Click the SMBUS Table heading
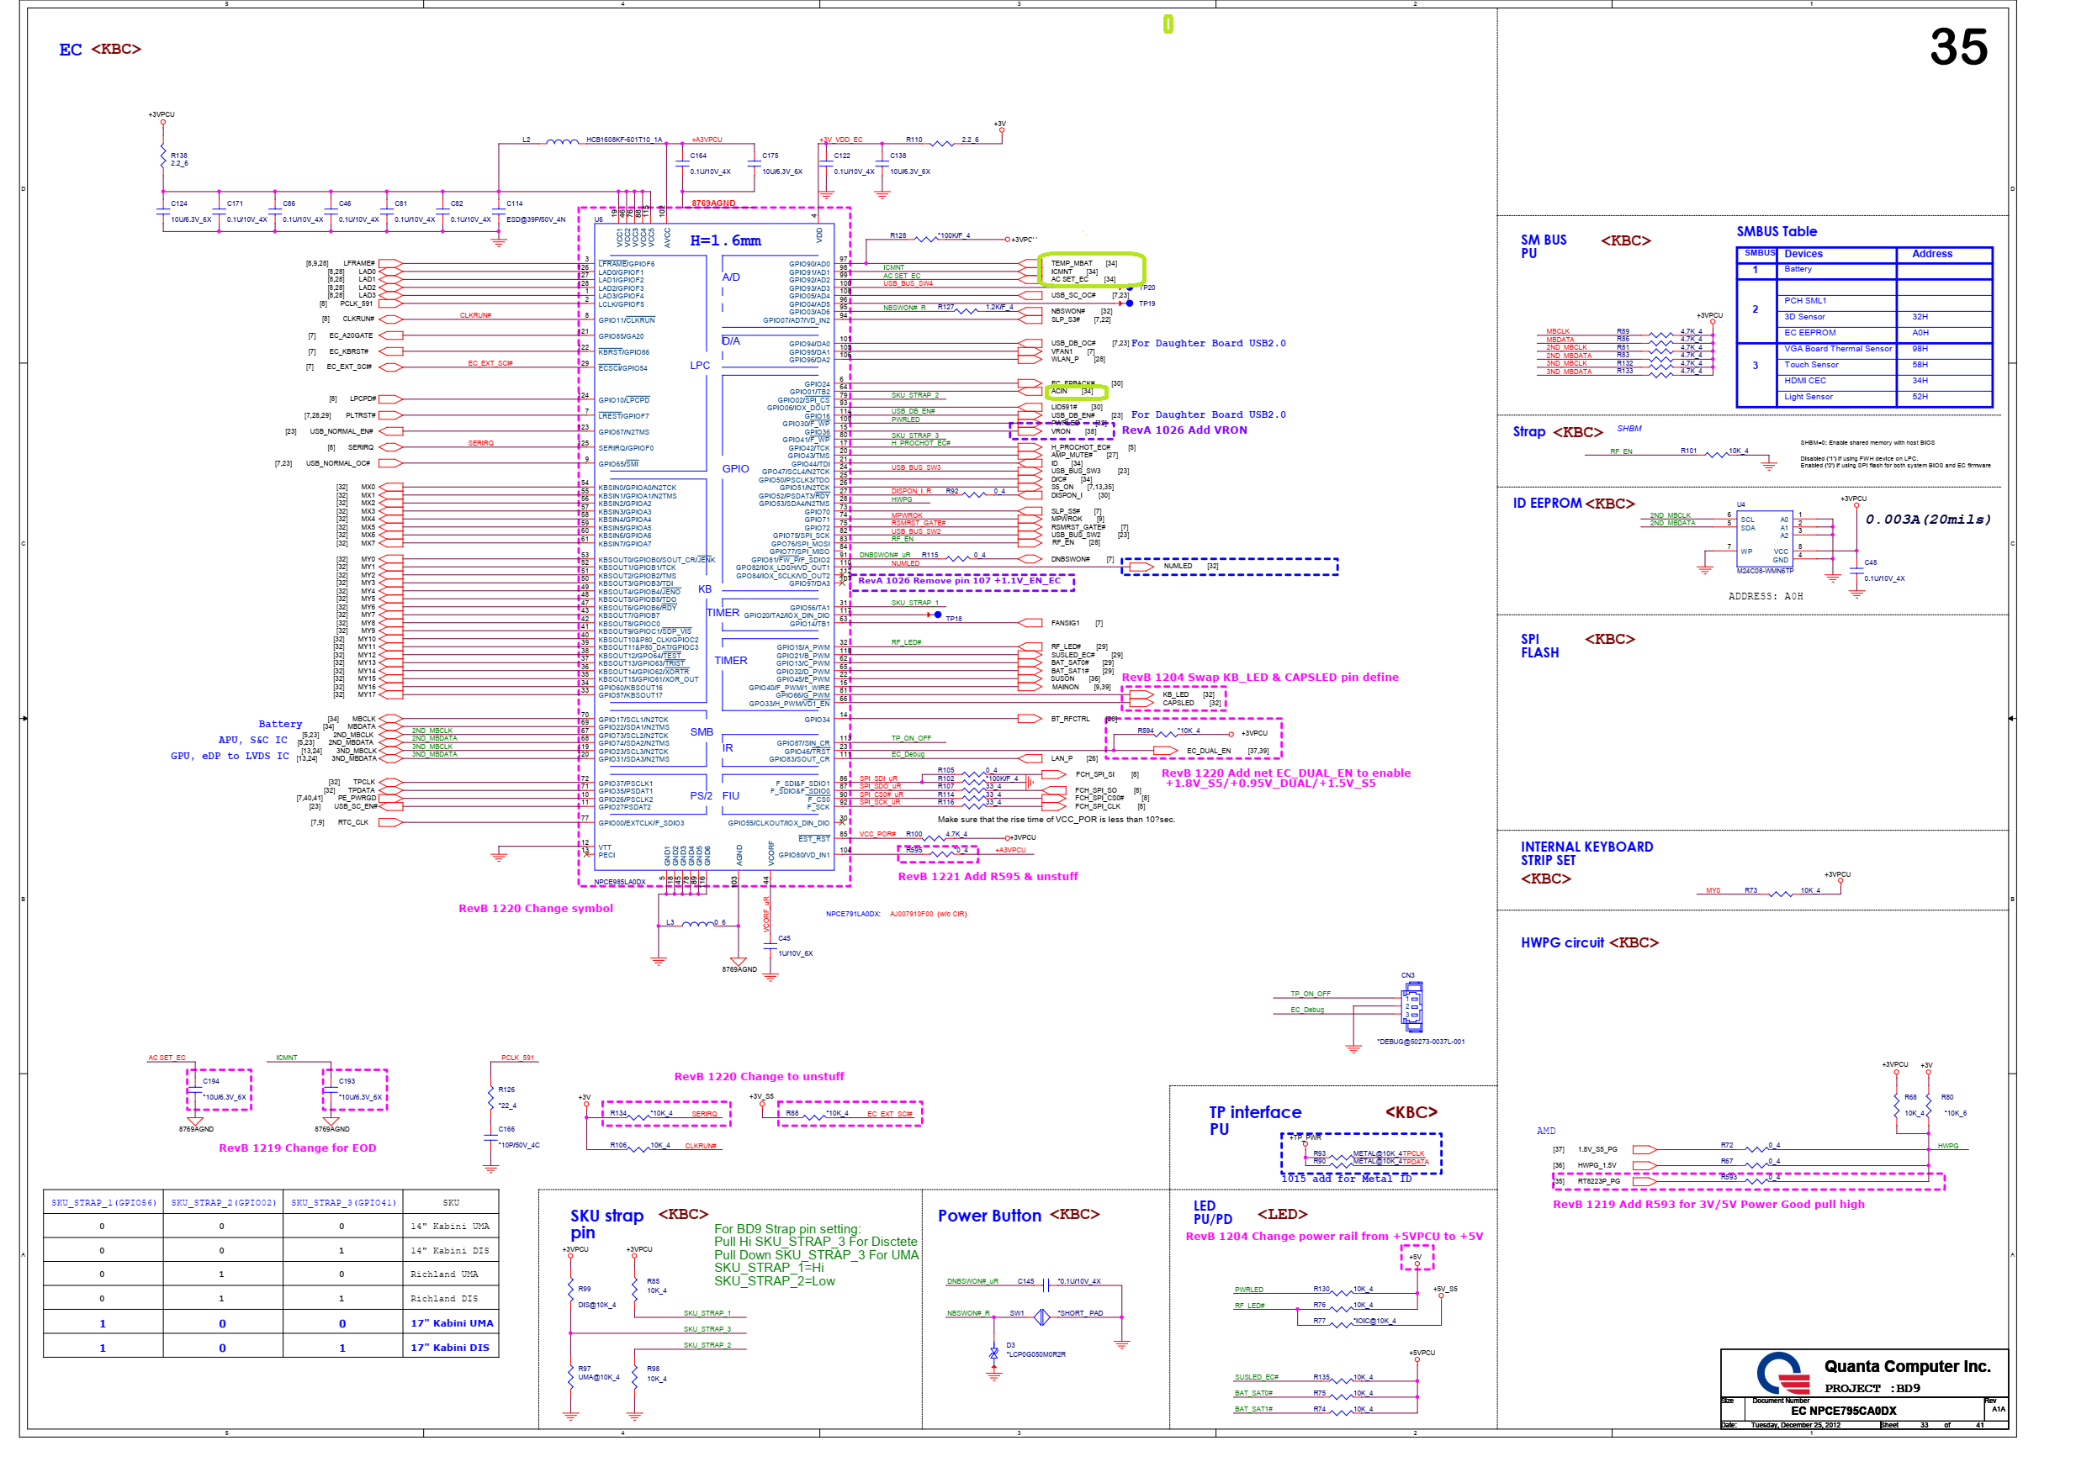Screen dimensions: 2076x1467 point(1776,231)
